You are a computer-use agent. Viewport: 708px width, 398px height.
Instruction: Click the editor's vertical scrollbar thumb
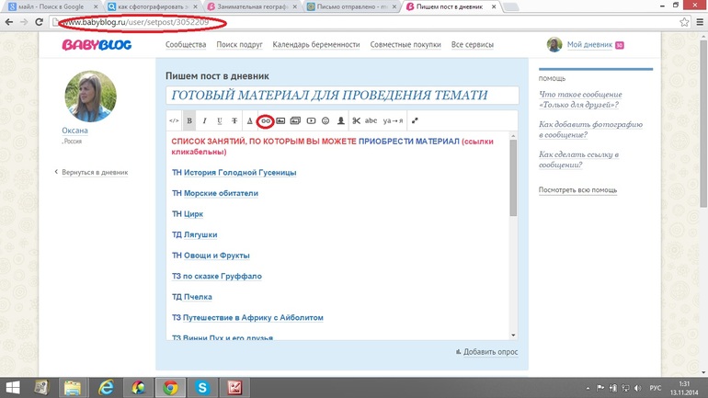tap(513, 177)
